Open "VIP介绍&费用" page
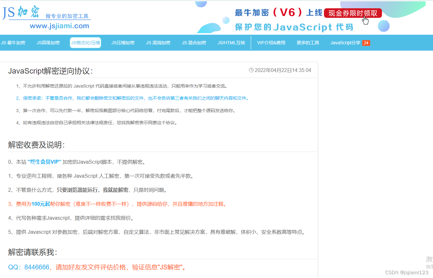Viewport: 433px width, 278px height. tap(271, 42)
